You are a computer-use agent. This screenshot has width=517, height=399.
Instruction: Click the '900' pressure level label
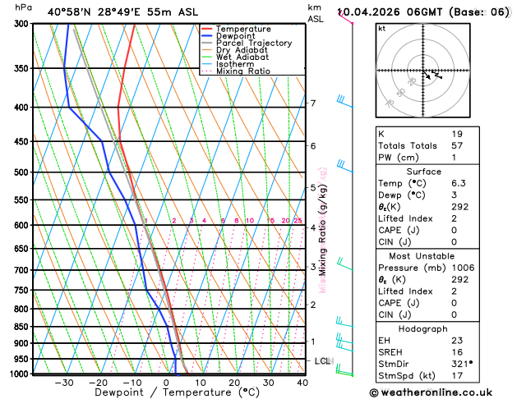tap(23, 343)
